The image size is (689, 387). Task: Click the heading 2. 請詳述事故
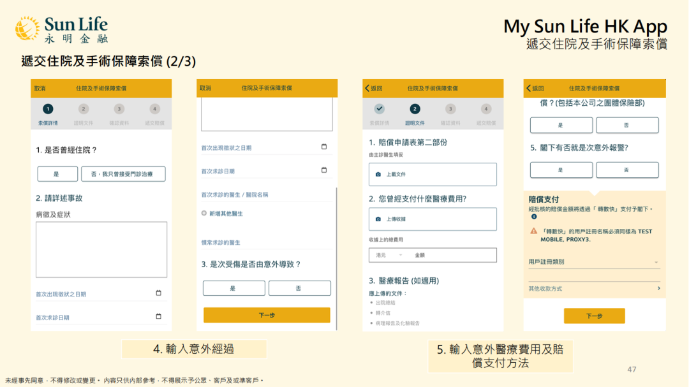coord(59,198)
